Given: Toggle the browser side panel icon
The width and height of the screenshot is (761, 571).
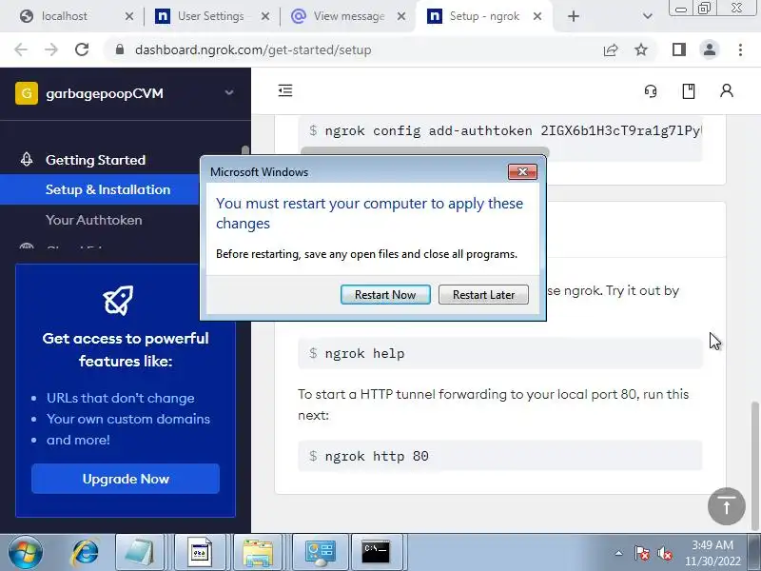Looking at the screenshot, I should point(679,49).
